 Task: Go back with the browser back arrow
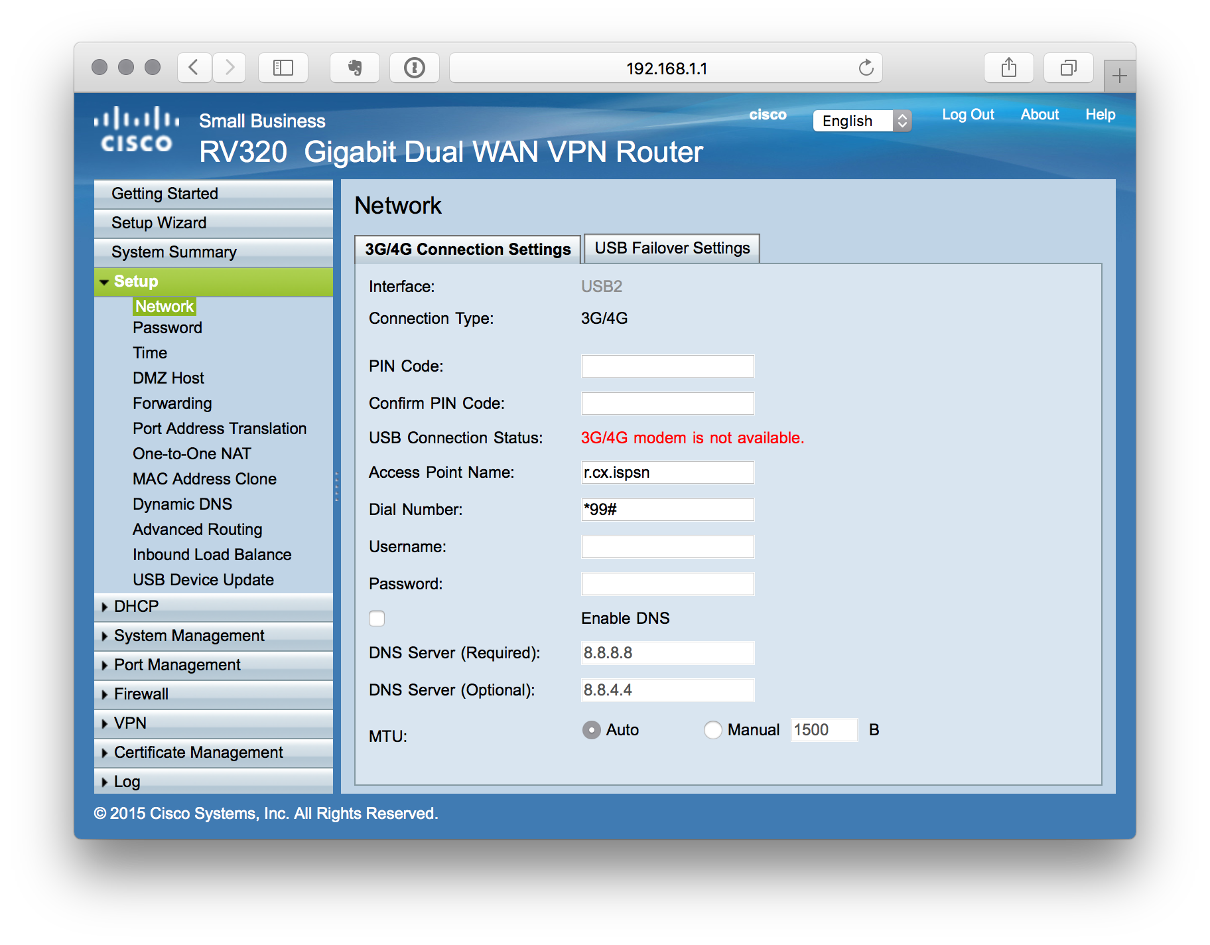click(x=194, y=68)
